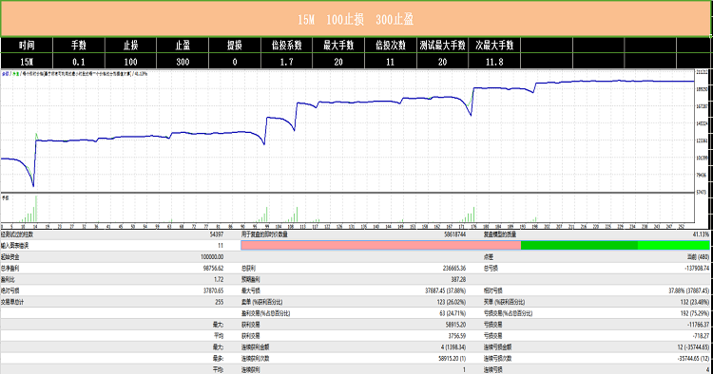The width and height of the screenshot is (713, 374).
Task: Click the 300 value under 止盈
Action: click(183, 62)
